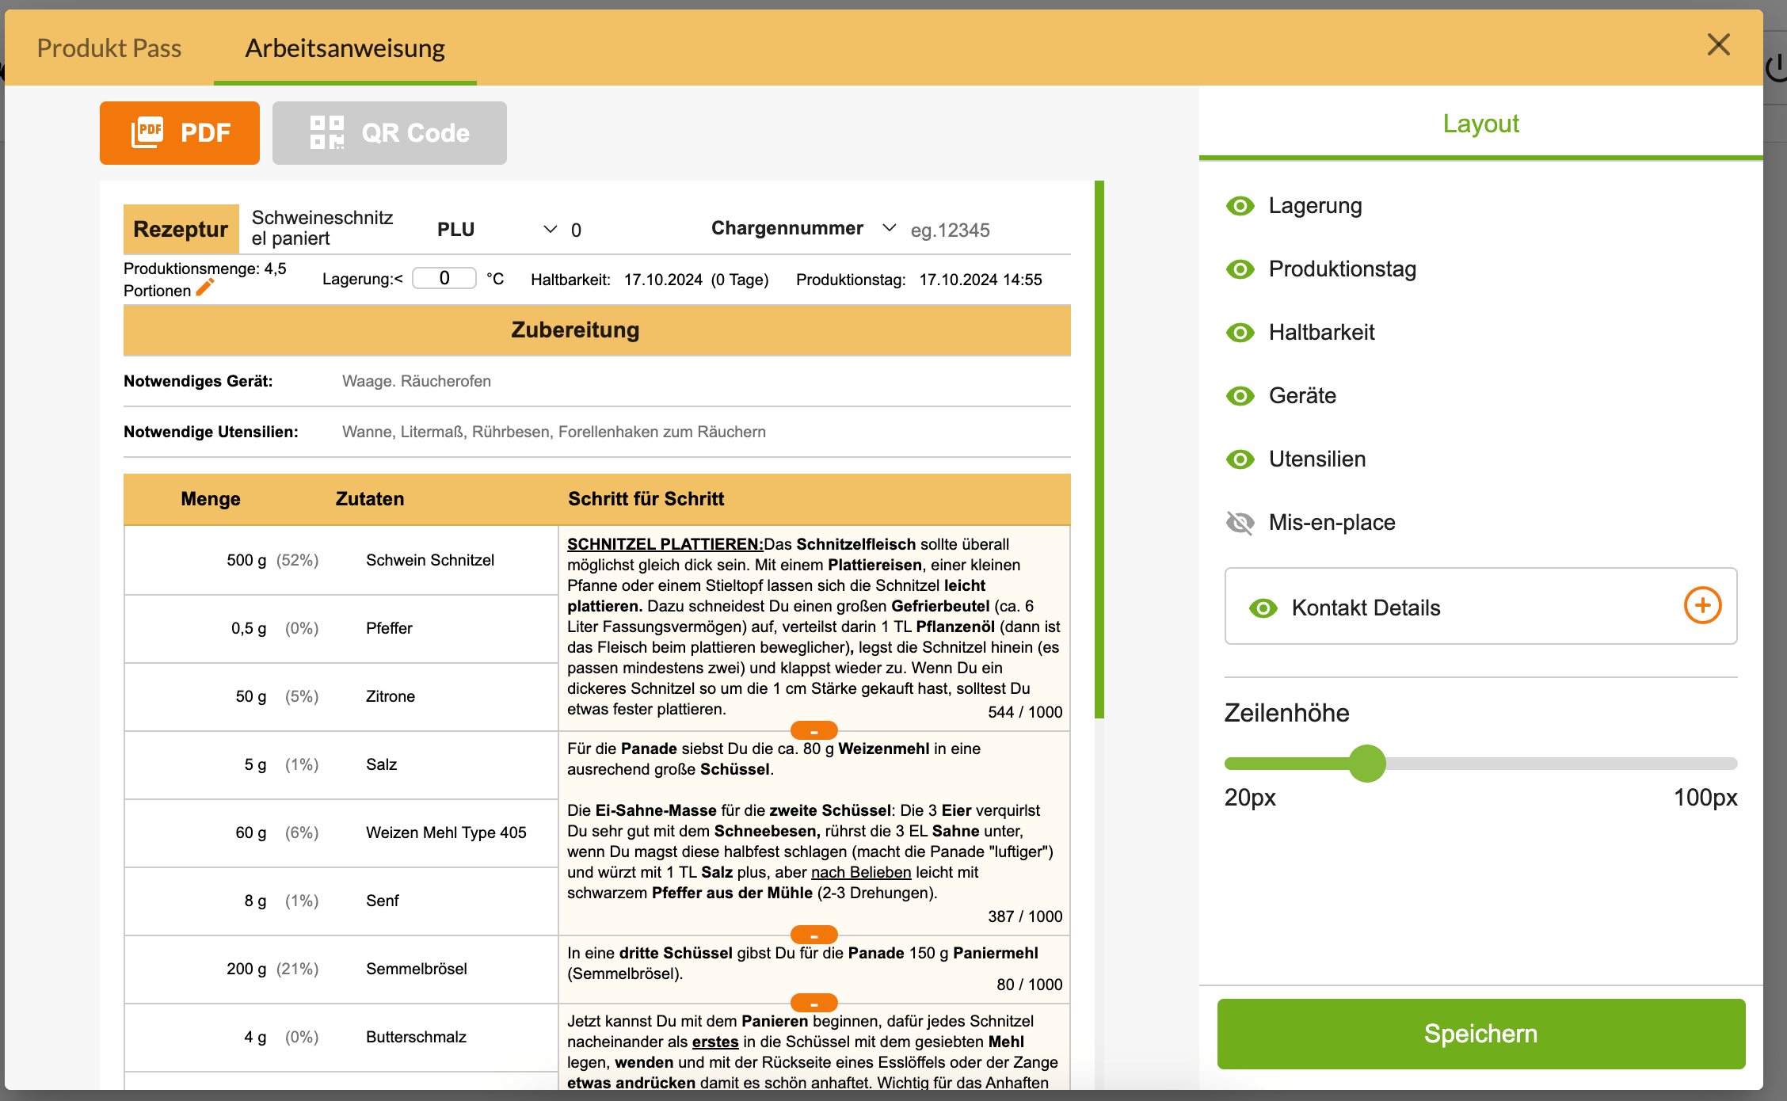Viewport: 1787px width, 1101px height.
Task: Click the Menge column header
Action: tap(211, 499)
